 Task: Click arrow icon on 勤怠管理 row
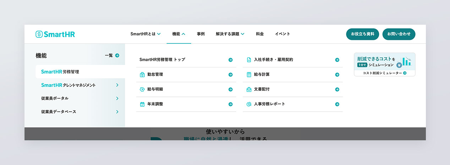coord(230,75)
